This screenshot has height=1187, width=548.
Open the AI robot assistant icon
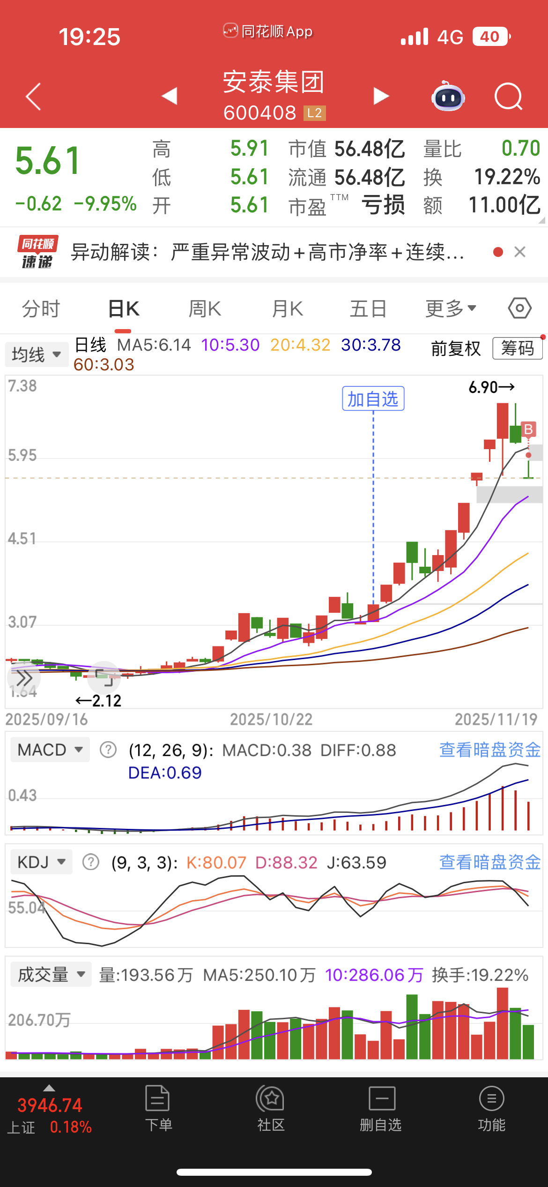(448, 96)
